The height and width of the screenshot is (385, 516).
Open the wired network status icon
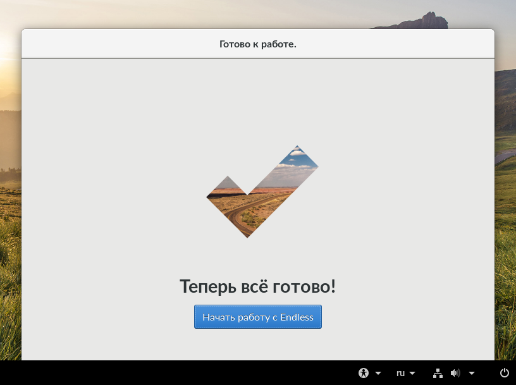pyautogui.click(x=438, y=373)
